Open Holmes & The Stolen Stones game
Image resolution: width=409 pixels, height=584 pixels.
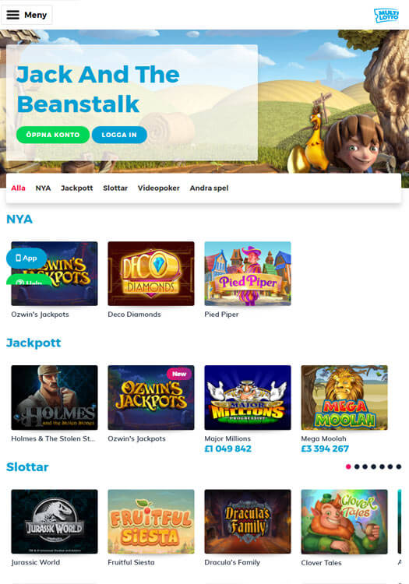(55, 397)
